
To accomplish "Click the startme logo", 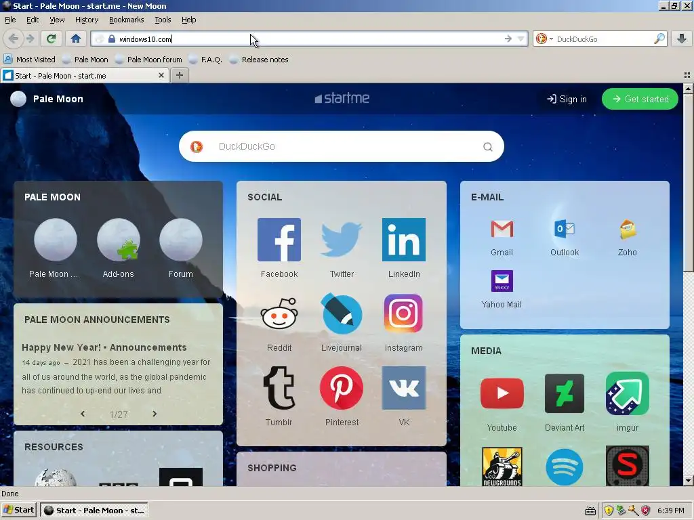I will click(342, 98).
